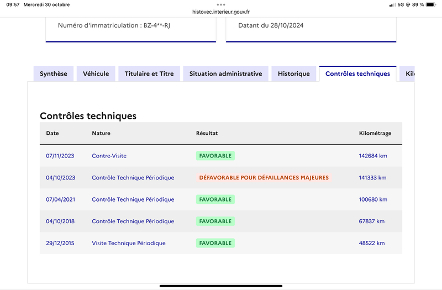
Task: Go to the Historique tab
Action: point(294,74)
